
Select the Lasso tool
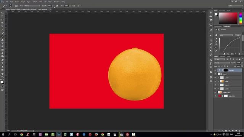2,20
